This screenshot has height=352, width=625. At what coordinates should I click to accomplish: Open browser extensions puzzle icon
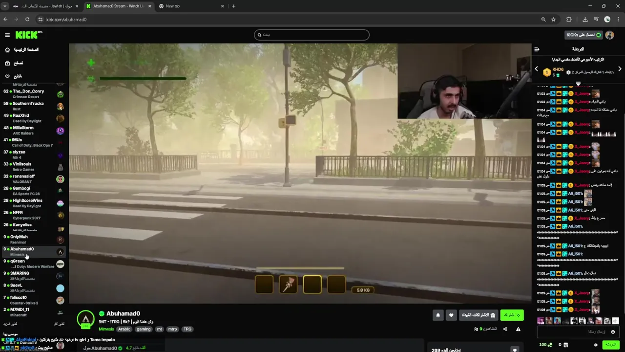(569, 20)
